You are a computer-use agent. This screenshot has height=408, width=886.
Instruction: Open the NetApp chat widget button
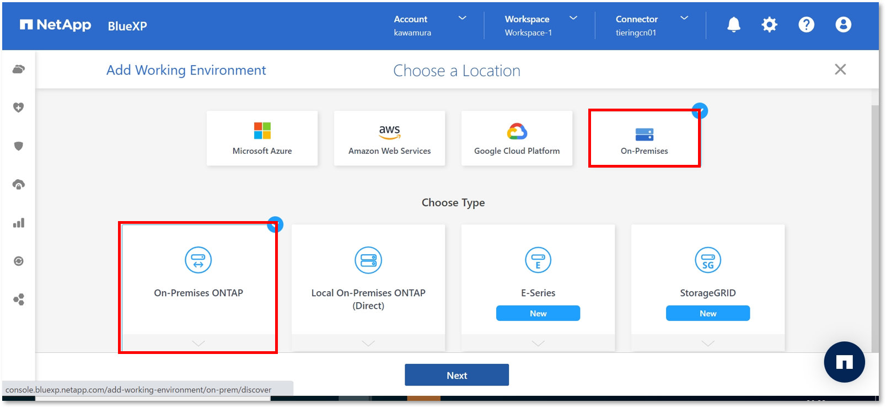[x=844, y=362]
